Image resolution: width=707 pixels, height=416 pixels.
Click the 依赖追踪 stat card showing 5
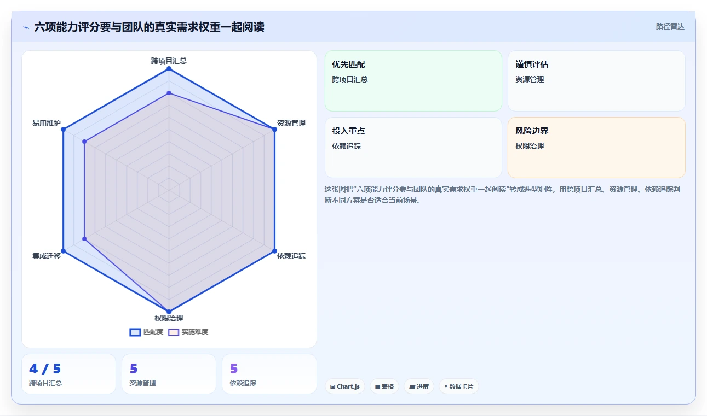[269, 374]
